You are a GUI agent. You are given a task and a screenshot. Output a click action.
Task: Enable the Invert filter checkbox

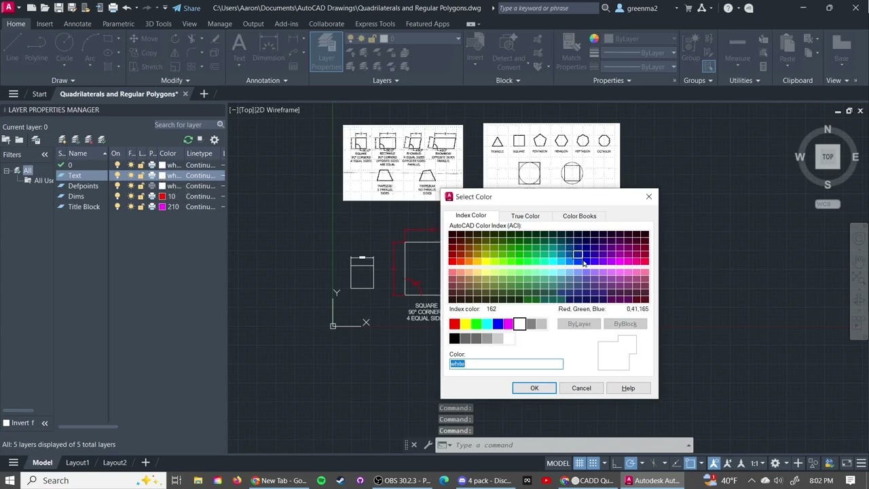(x=6, y=423)
